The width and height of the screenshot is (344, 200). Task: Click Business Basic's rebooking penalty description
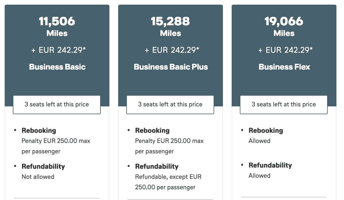56,146
